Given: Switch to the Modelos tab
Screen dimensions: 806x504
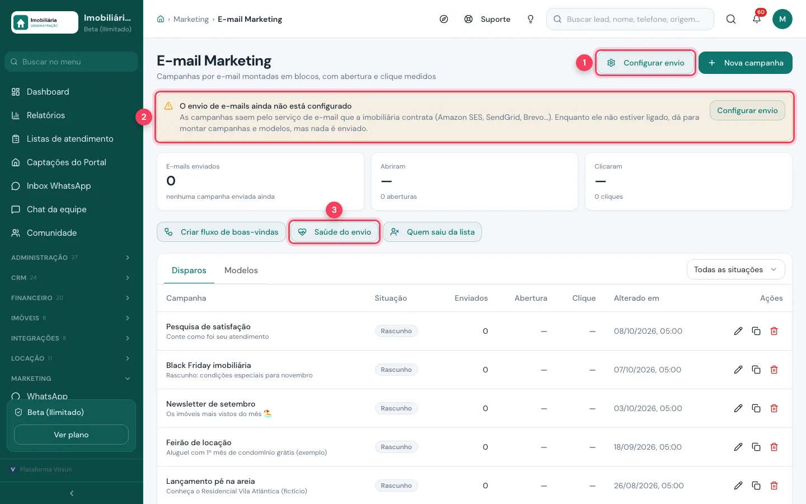Looking at the screenshot, I should [241, 270].
